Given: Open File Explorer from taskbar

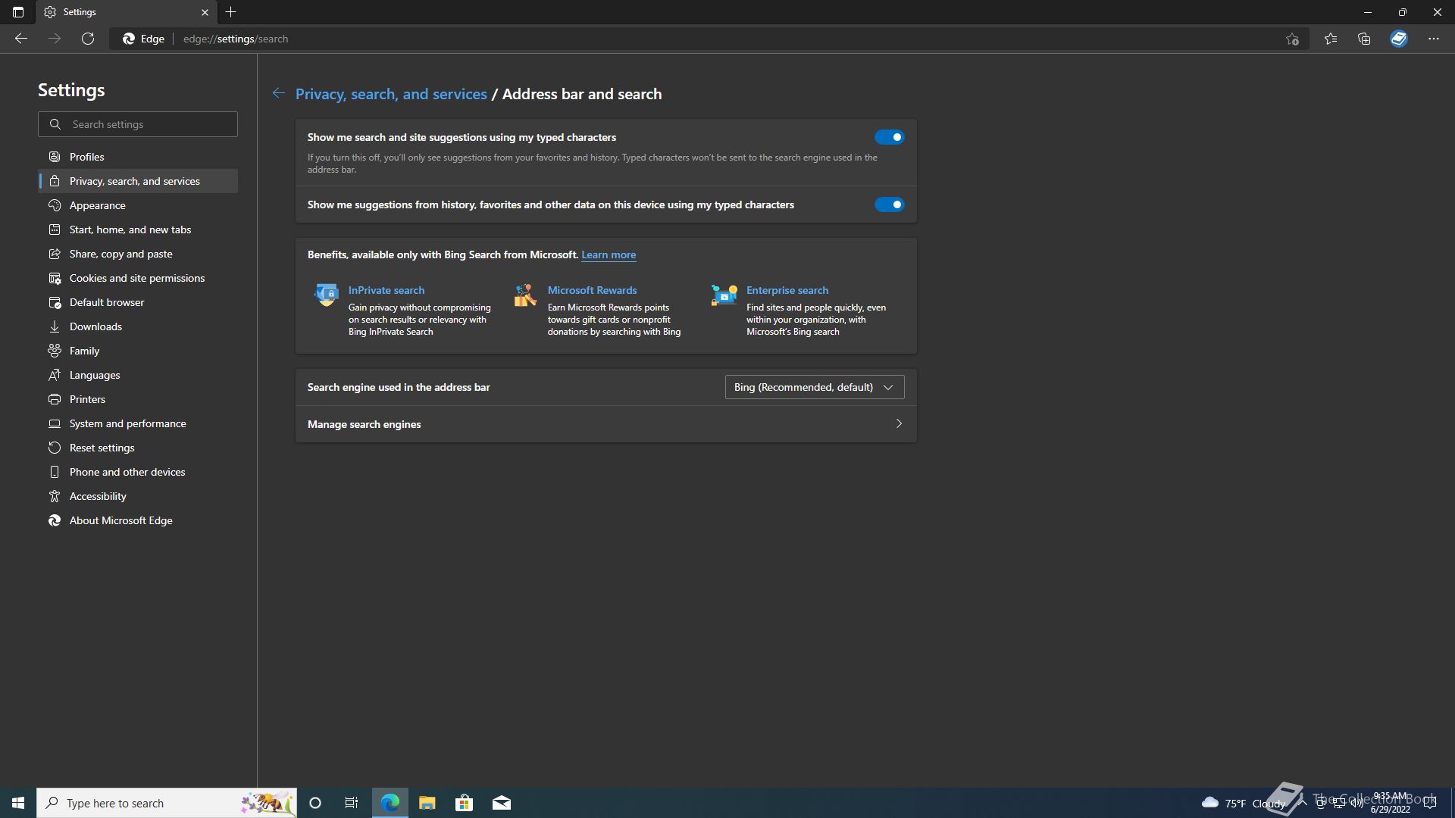Looking at the screenshot, I should [x=427, y=803].
